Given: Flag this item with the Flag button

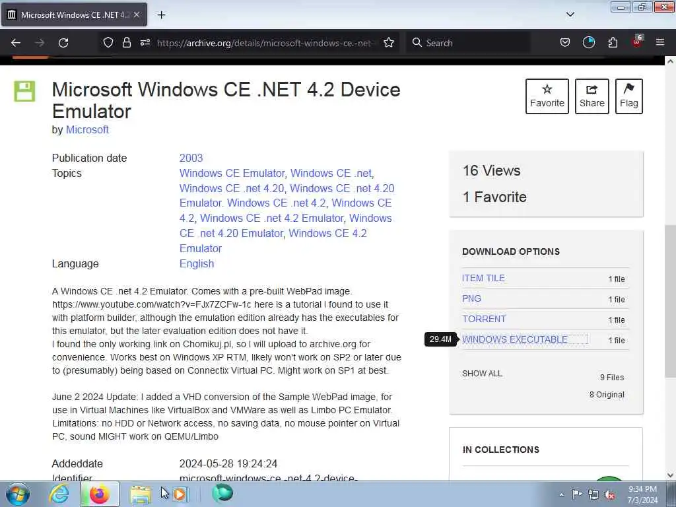Looking at the screenshot, I should (x=629, y=96).
